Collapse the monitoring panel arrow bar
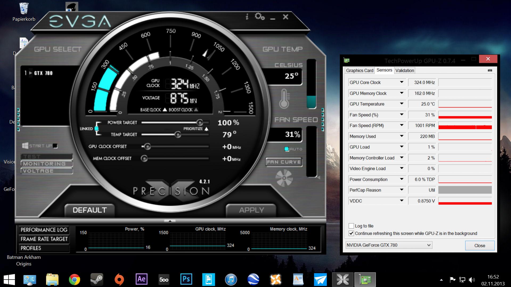The image size is (511, 287). [x=170, y=221]
